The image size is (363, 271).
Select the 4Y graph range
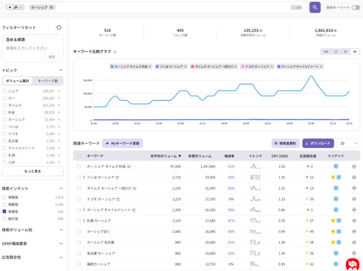355,51
